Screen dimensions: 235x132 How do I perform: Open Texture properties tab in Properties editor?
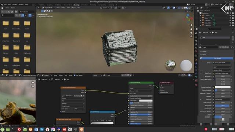click(196, 85)
